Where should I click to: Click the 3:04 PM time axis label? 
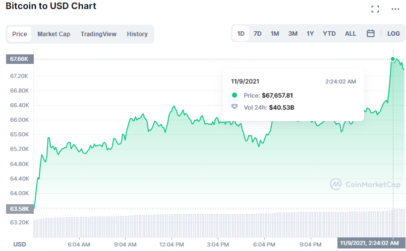(218, 244)
